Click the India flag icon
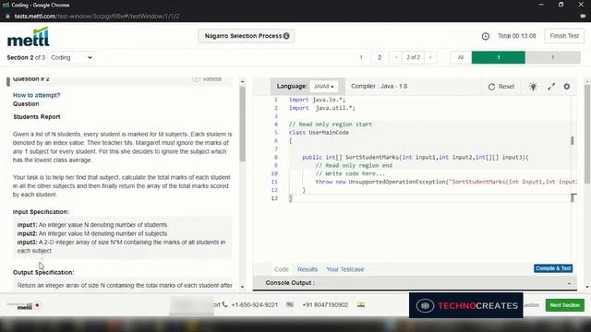Viewport: 591px width, 332px height. point(361,304)
